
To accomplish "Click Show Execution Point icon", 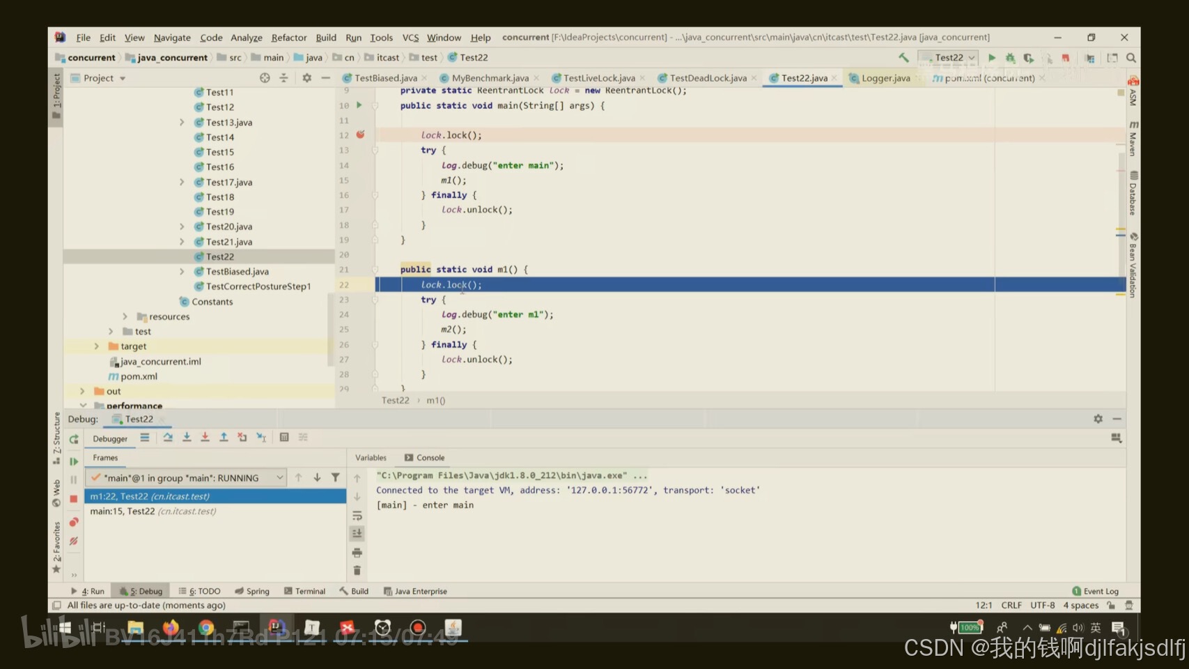I will coord(145,437).
